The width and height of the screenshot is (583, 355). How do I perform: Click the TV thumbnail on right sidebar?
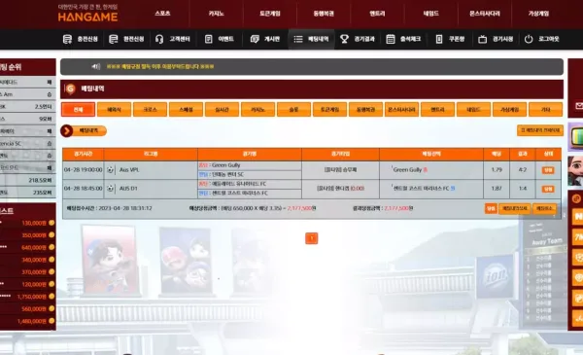tap(576, 136)
